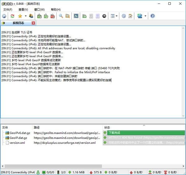Click the 575 B uploaded indicator
Image resolution: width=186 pixels, height=175 pixels.
tap(96, 172)
